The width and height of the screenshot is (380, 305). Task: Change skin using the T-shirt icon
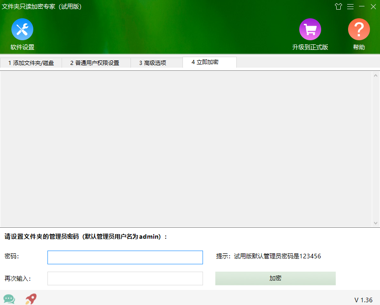click(x=338, y=6)
